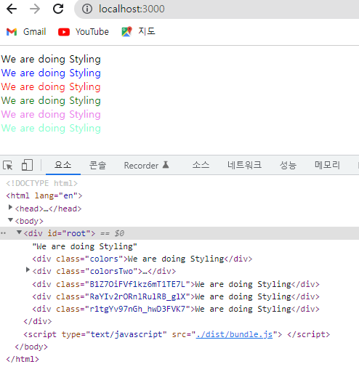The width and height of the screenshot is (359, 380).
Task: Go back with the browser back arrow
Action: (12, 9)
